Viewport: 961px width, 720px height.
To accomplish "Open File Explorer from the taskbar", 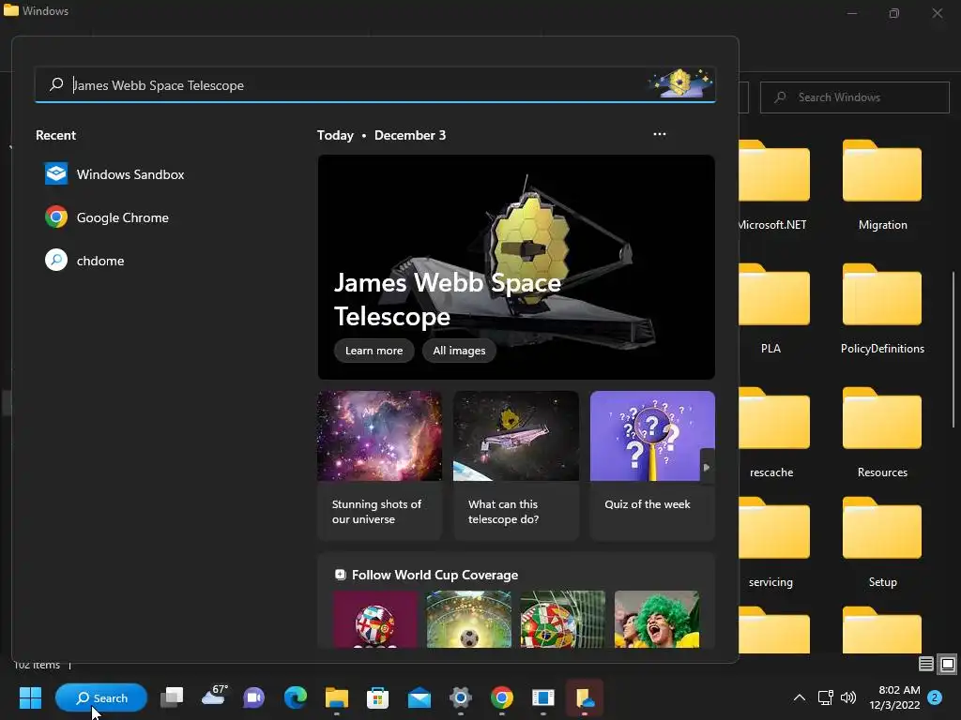I will 337,697.
